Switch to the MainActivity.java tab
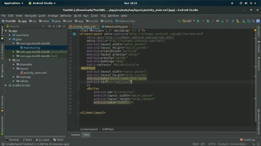 116,26
